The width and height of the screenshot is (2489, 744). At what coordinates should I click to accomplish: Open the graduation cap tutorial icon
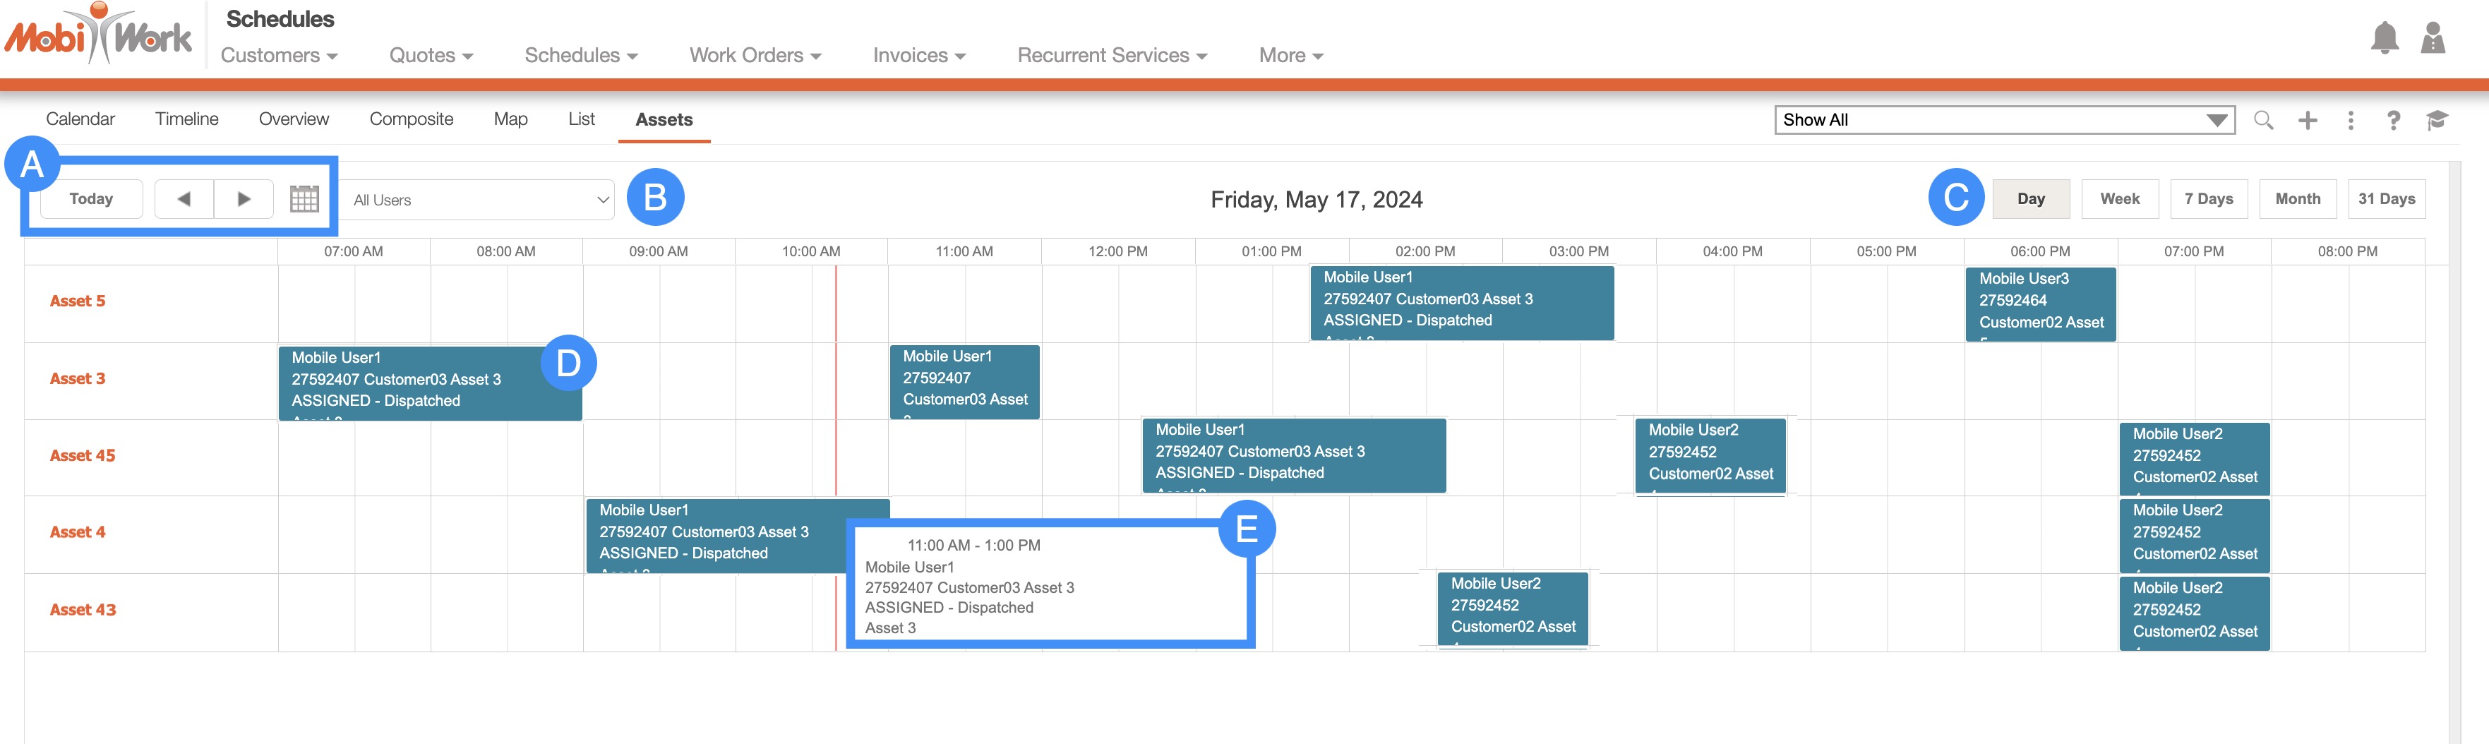point(2436,120)
